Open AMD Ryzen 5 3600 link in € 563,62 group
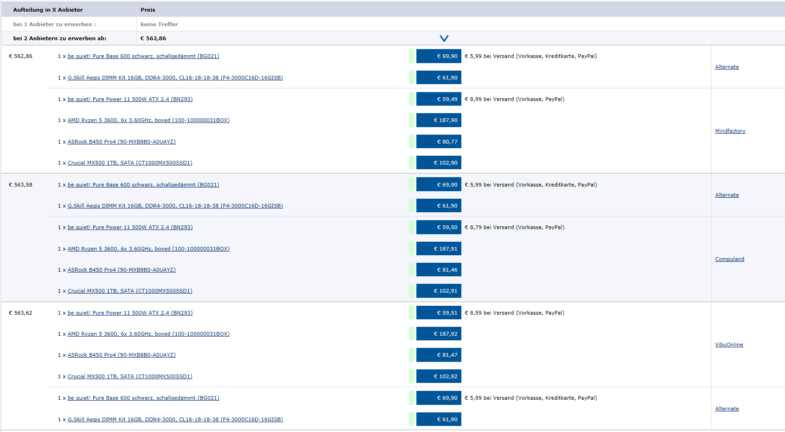 [x=148, y=334]
